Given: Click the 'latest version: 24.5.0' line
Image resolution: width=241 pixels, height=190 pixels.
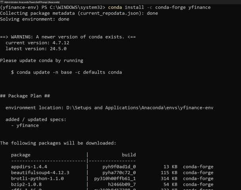Looking at the screenshot, I should (36, 49).
